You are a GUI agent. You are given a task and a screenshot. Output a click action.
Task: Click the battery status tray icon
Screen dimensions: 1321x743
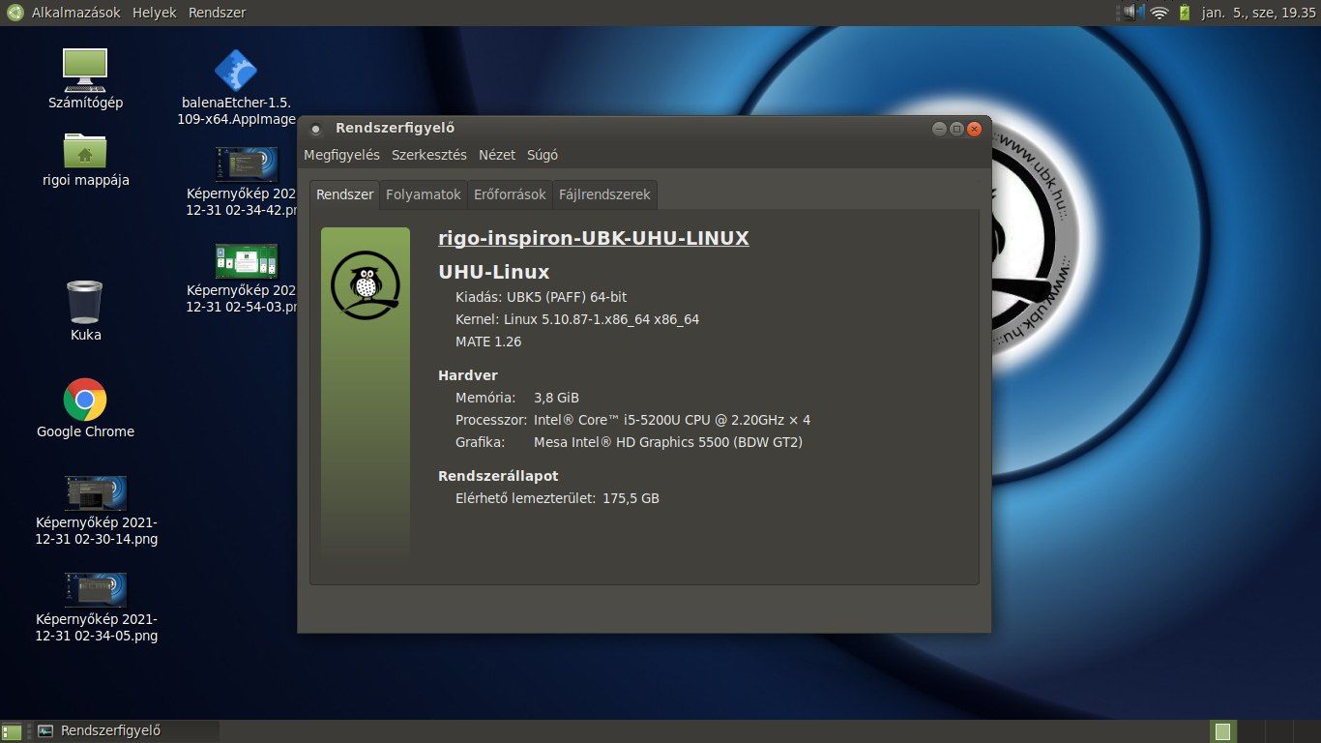1185,13
